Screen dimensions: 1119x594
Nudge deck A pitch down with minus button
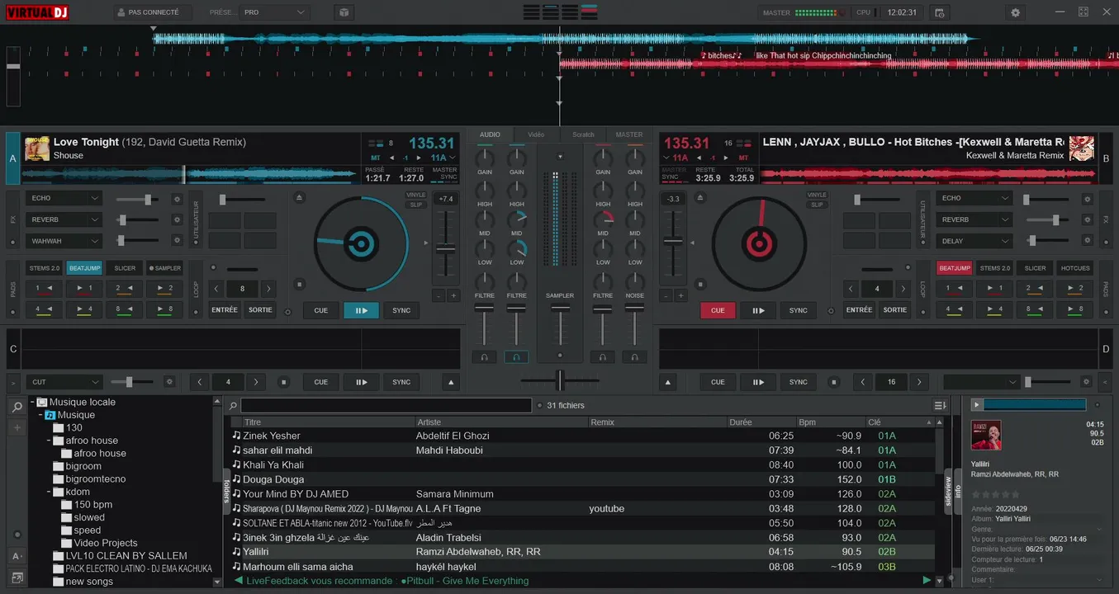(438, 295)
